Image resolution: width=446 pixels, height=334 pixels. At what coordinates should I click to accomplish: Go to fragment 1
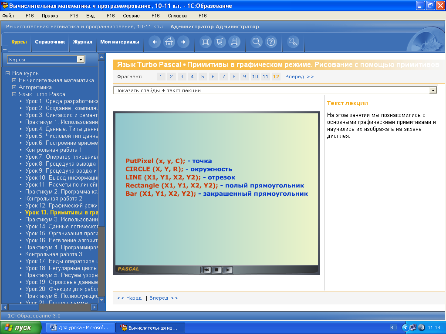(161, 77)
